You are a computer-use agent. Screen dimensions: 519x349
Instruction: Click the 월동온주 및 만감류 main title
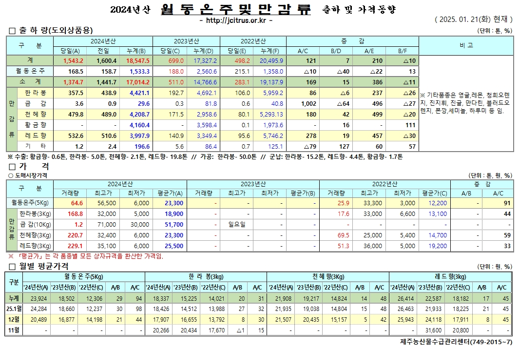pos(235,9)
